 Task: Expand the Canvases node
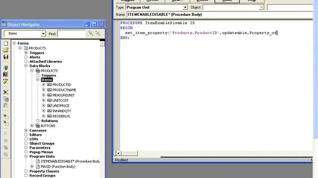[26, 131]
